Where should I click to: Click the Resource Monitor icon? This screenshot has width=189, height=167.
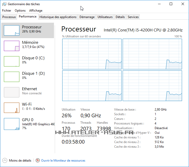[x=38, y=160]
